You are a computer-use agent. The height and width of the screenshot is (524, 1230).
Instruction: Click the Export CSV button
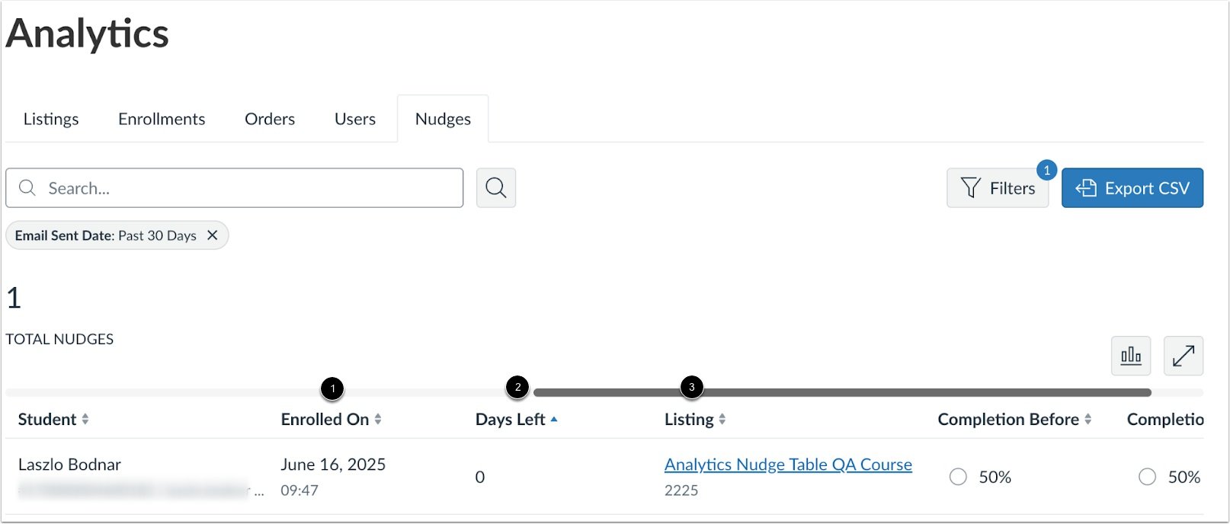pyautogui.click(x=1132, y=188)
